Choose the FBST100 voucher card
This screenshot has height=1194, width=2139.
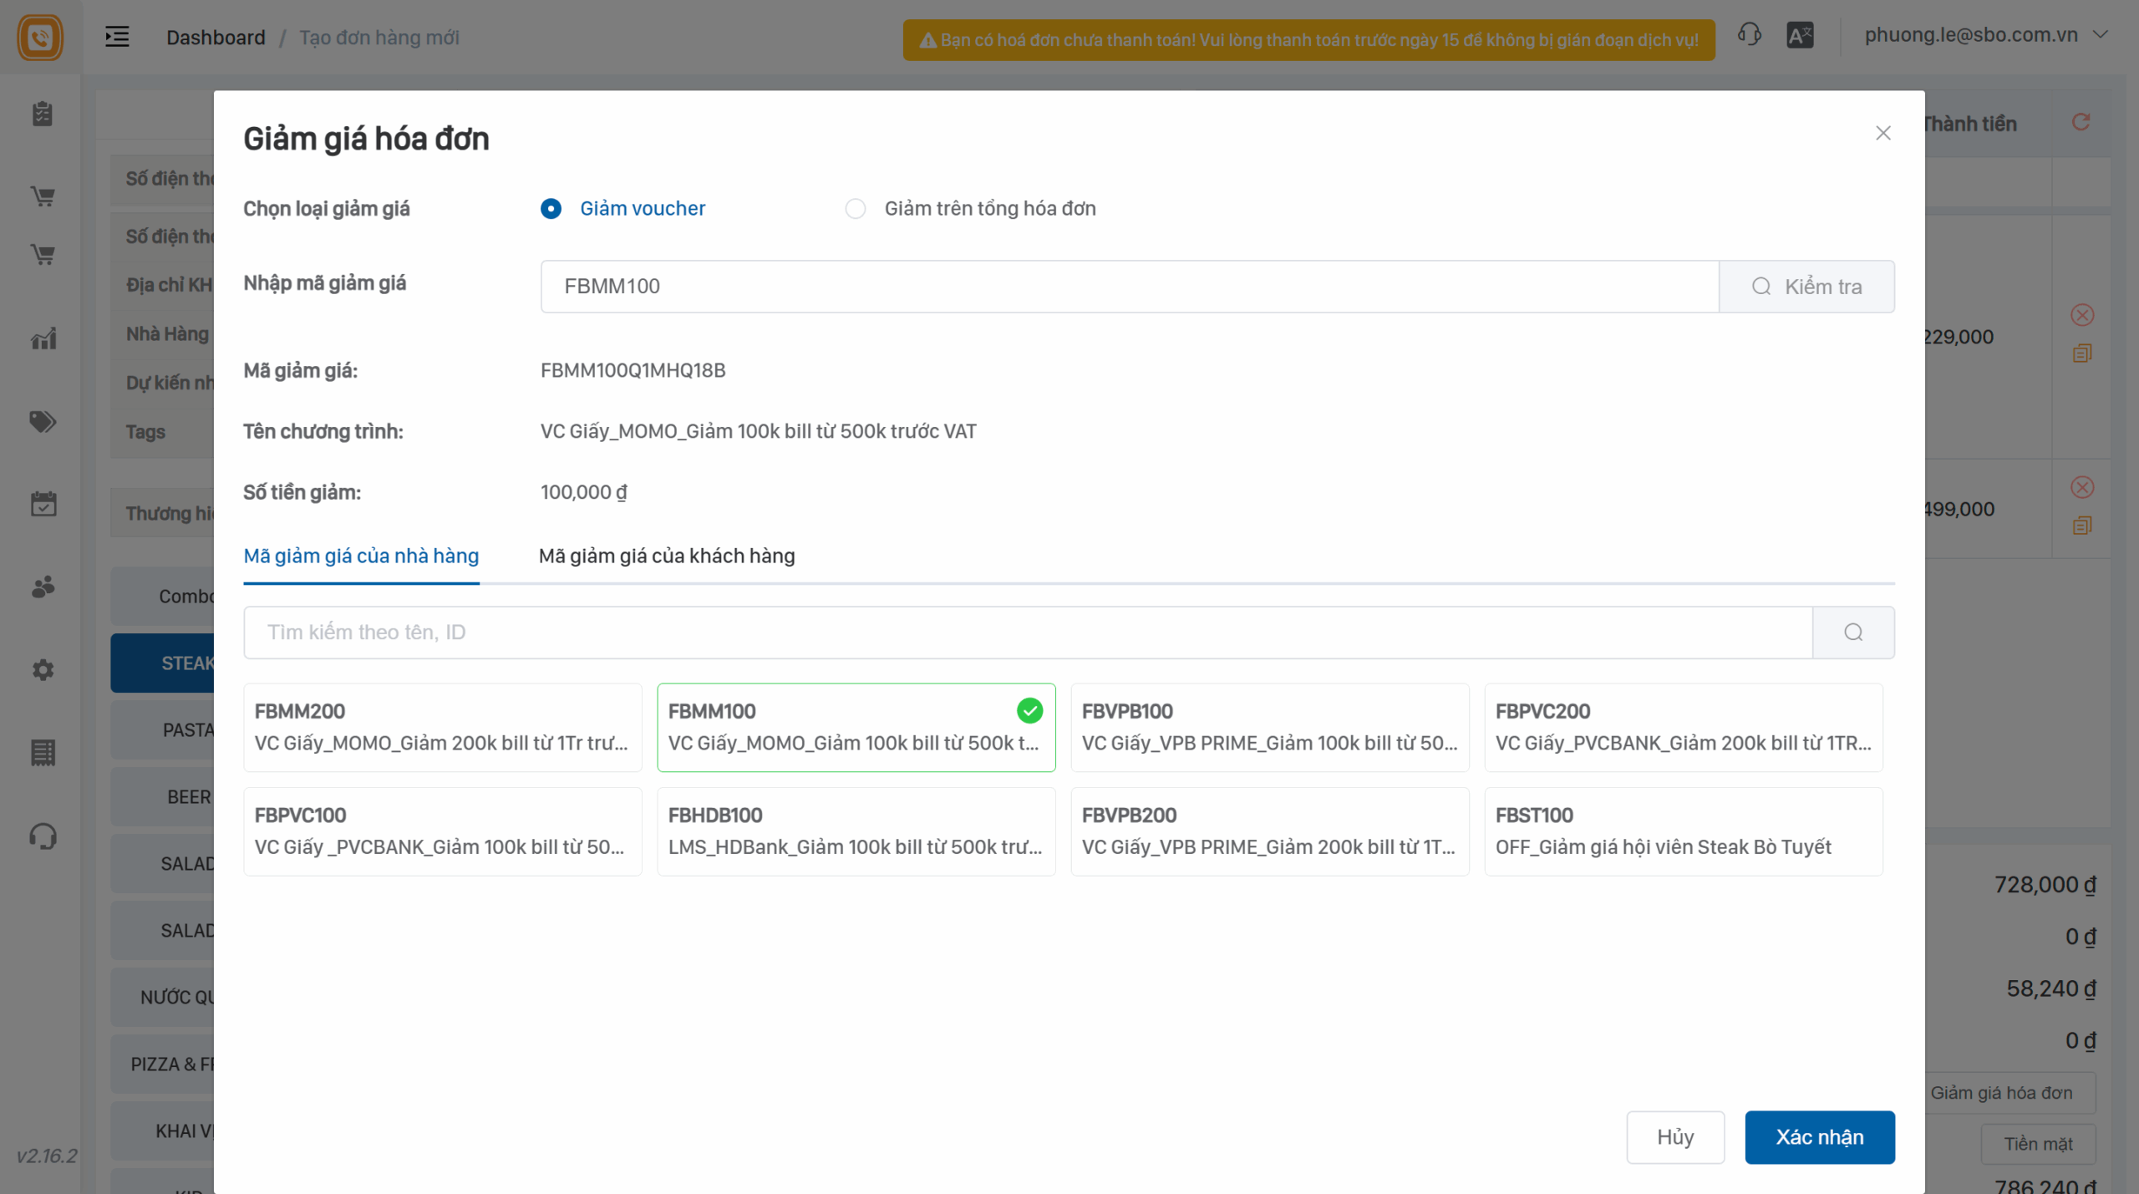[x=1683, y=831]
